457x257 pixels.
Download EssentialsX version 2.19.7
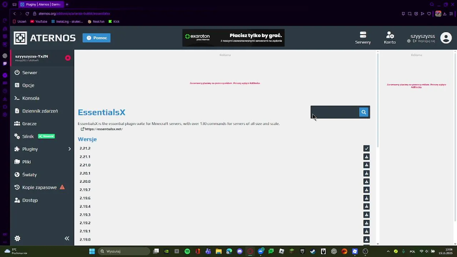[366, 190]
